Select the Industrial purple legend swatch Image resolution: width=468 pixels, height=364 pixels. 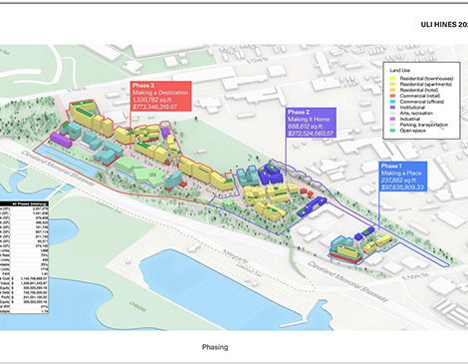click(392, 119)
